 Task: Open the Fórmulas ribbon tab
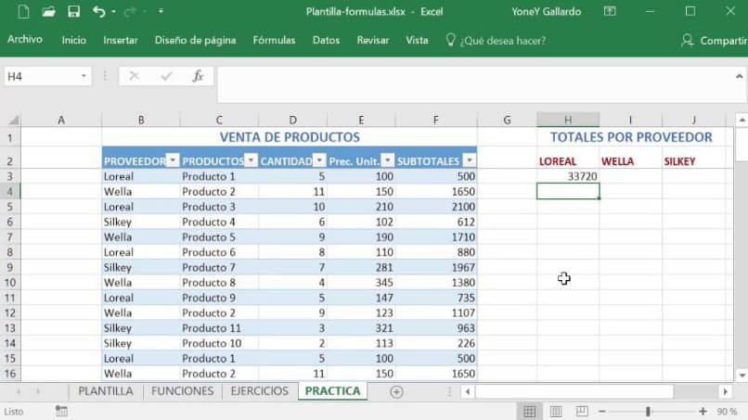pos(274,40)
